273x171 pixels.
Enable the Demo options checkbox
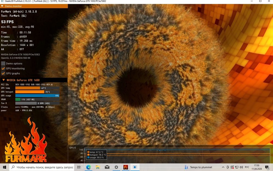[x=3, y=63]
